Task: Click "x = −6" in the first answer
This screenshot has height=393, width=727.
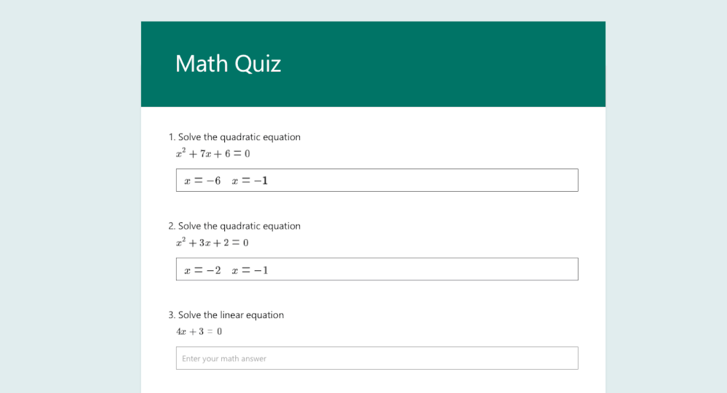Action: click(202, 180)
